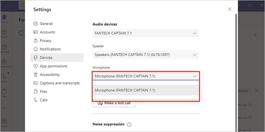
Task: Click the filter icon beside voicemail
Action: pos(257,91)
